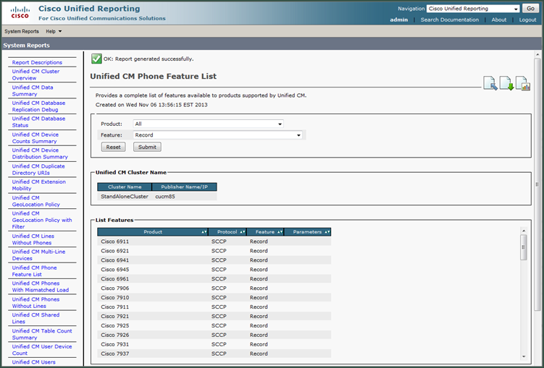
Task: Sort the table by the Product column arrows
Action: tap(204, 232)
